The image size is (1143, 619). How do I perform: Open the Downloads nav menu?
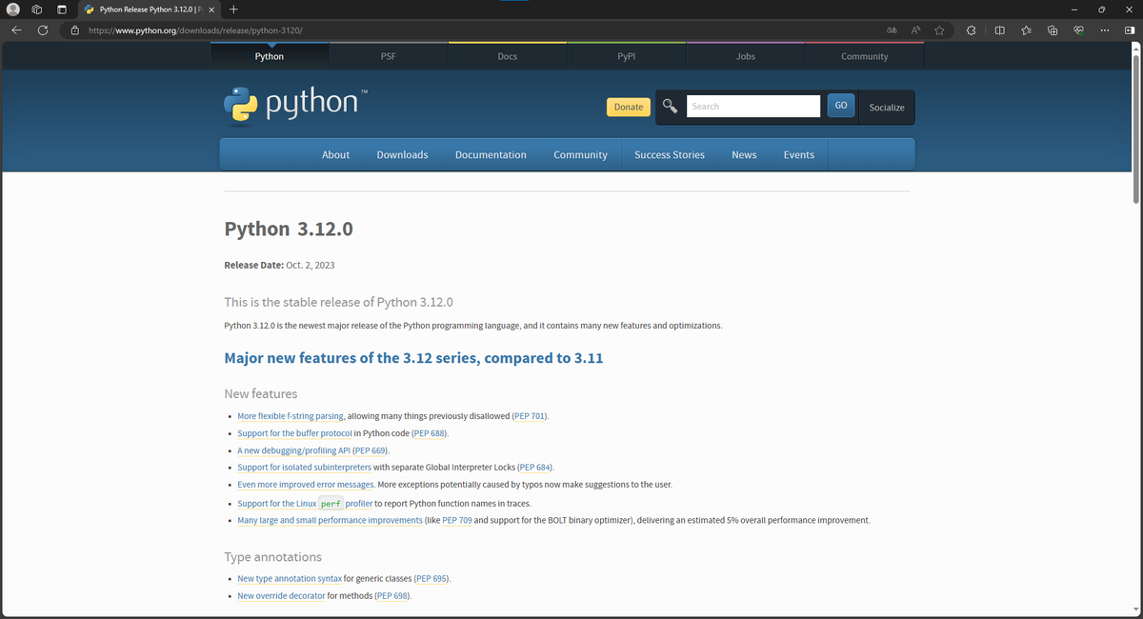(402, 154)
